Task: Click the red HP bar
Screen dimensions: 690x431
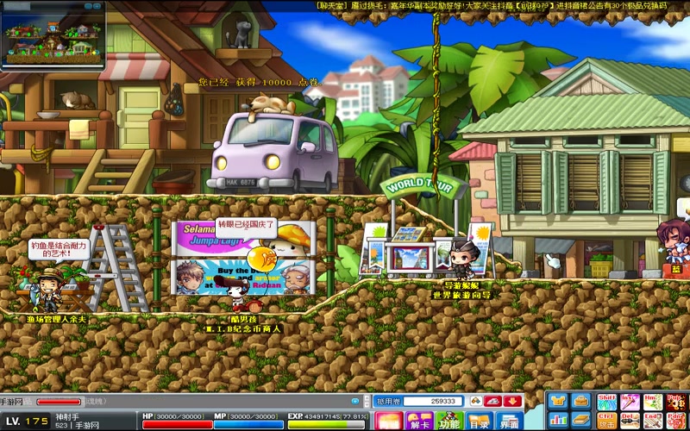Action: [178, 424]
